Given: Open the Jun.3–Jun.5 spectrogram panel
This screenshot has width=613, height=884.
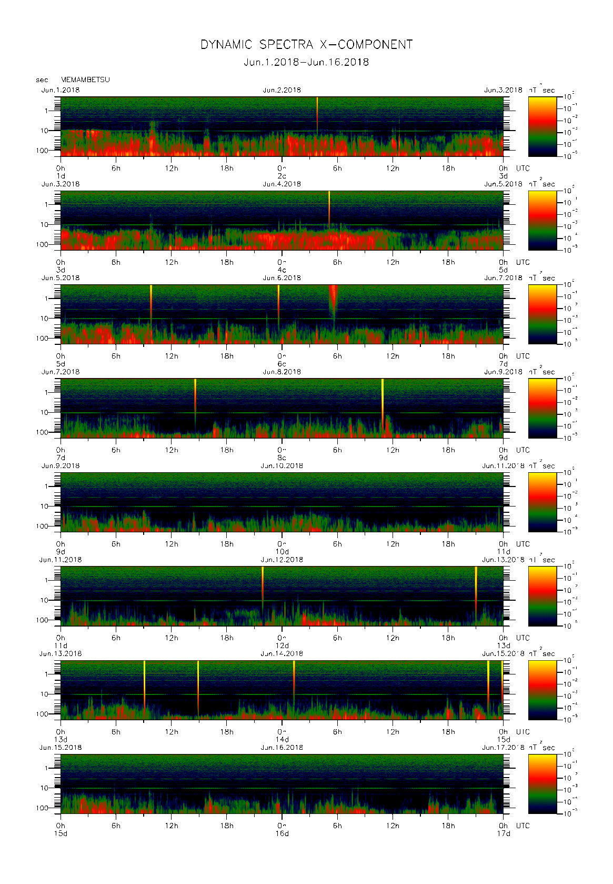Looking at the screenshot, I should [282, 221].
